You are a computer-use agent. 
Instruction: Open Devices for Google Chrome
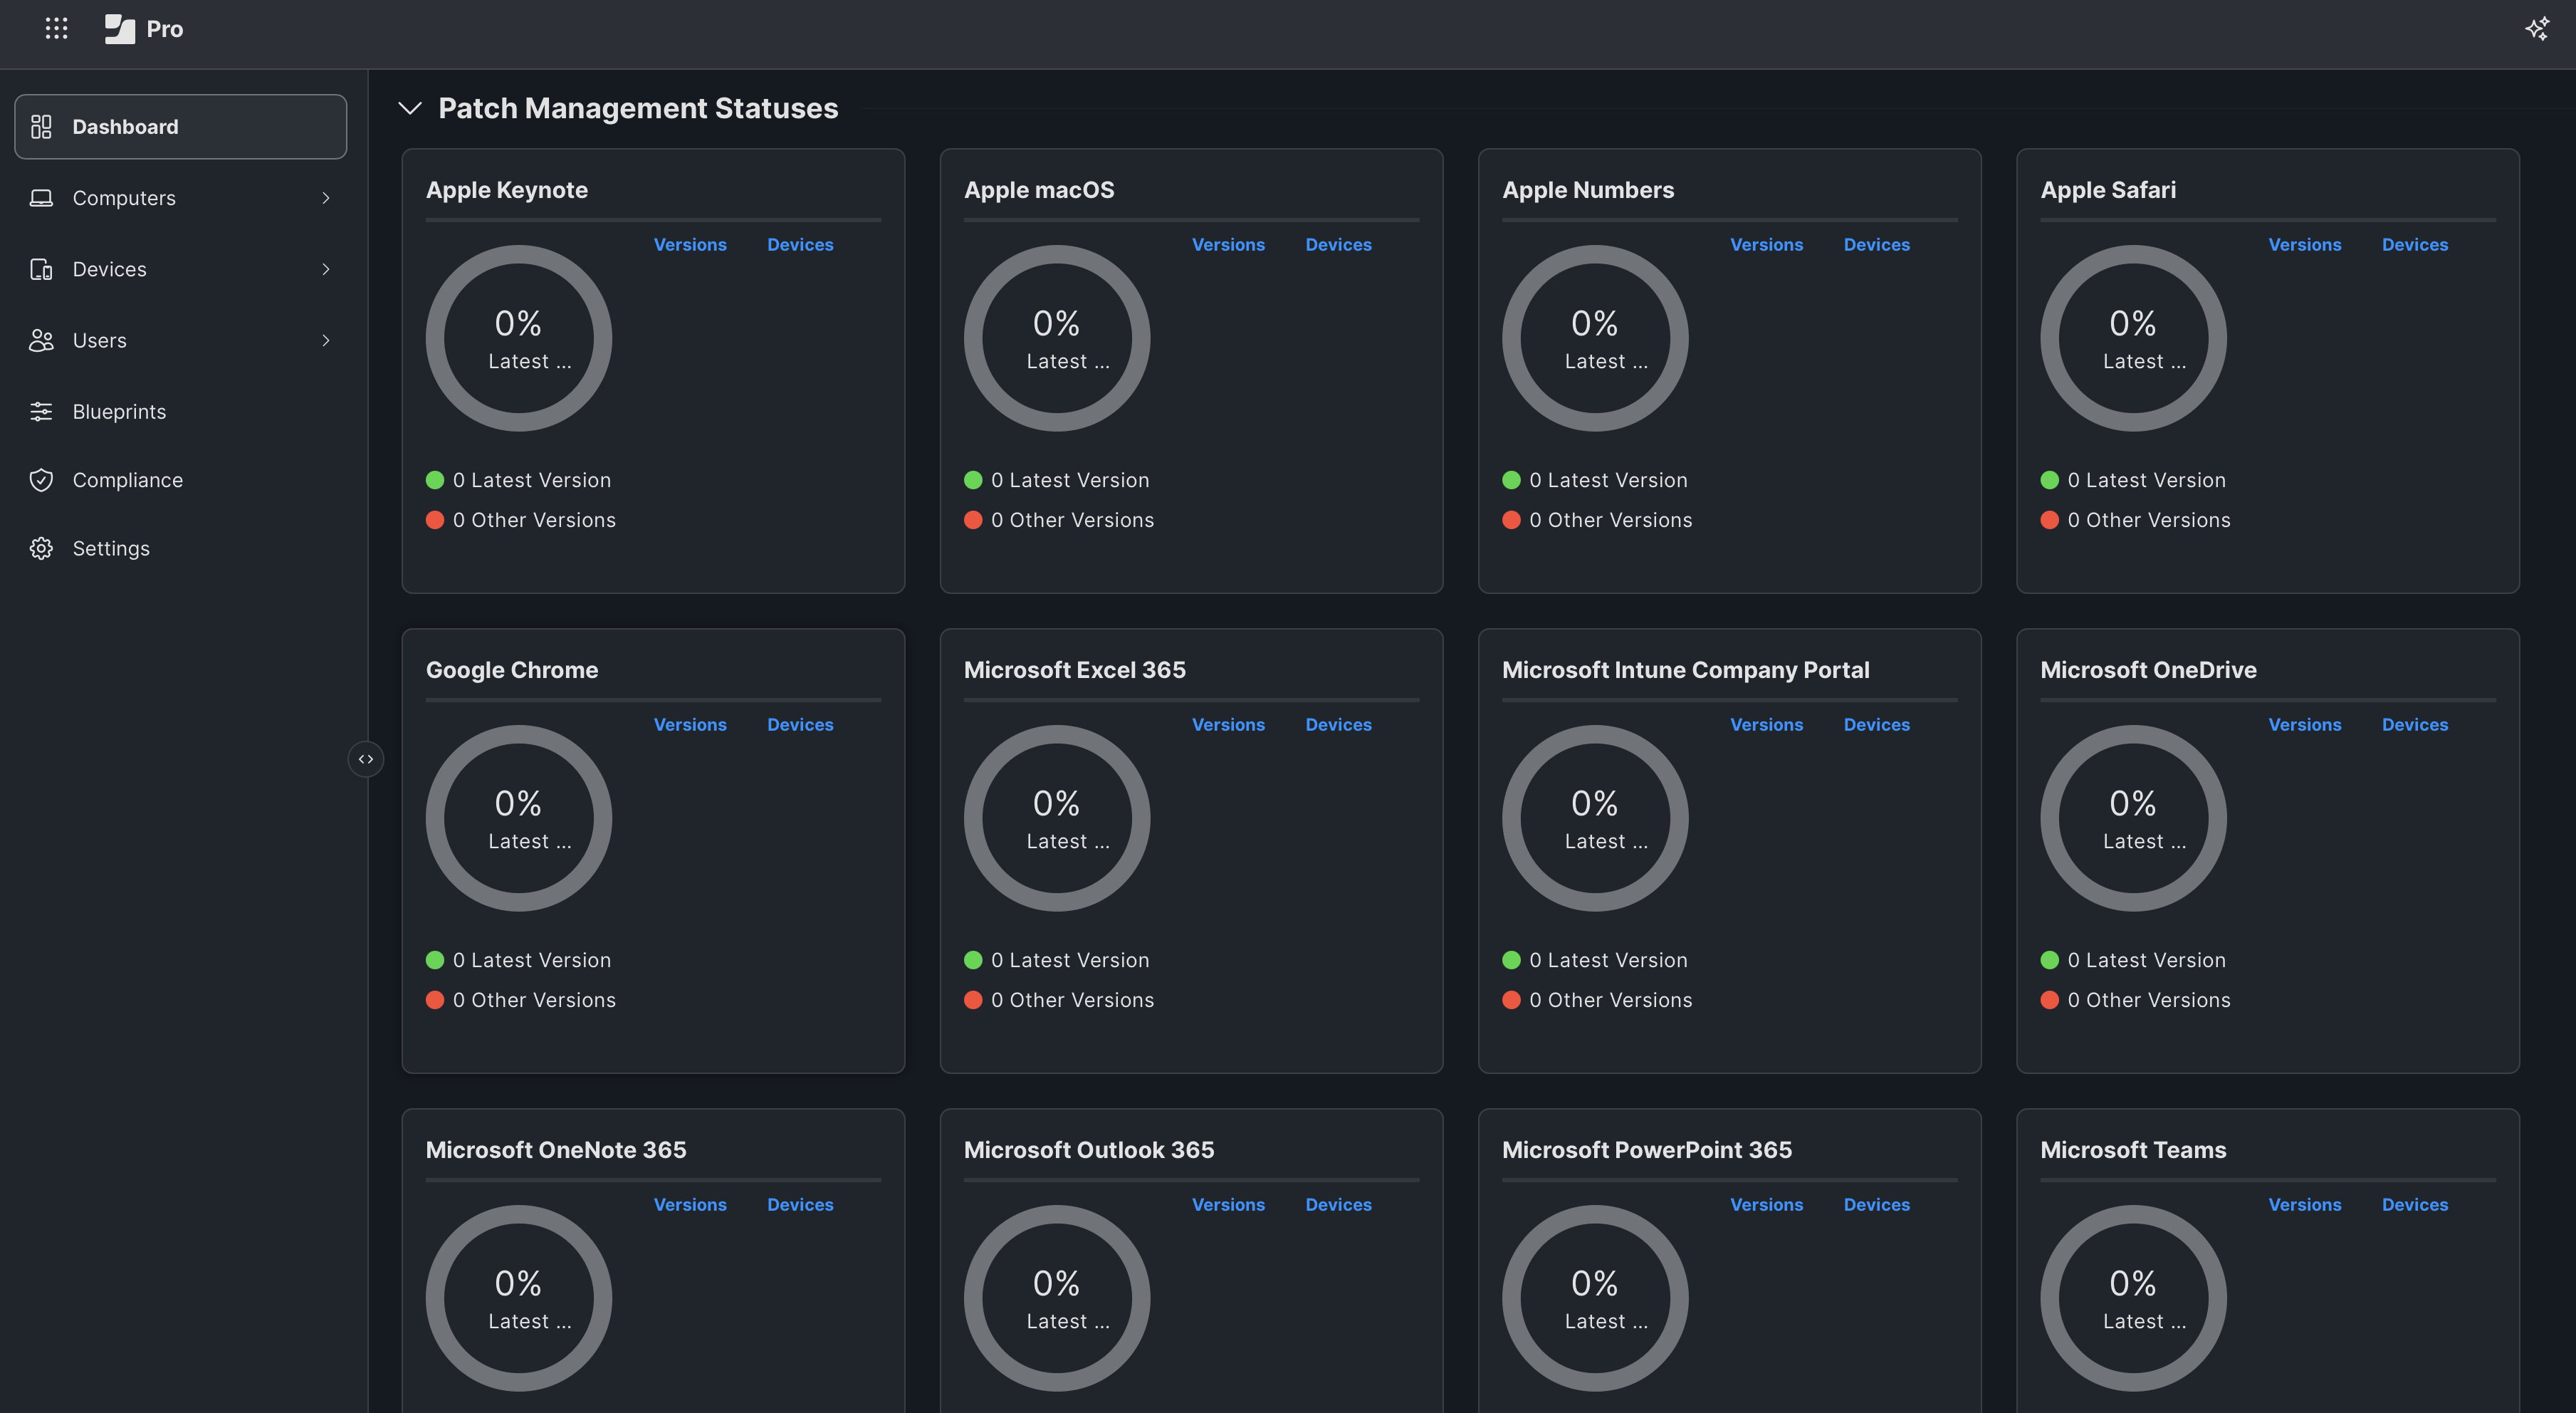click(x=800, y=724)
